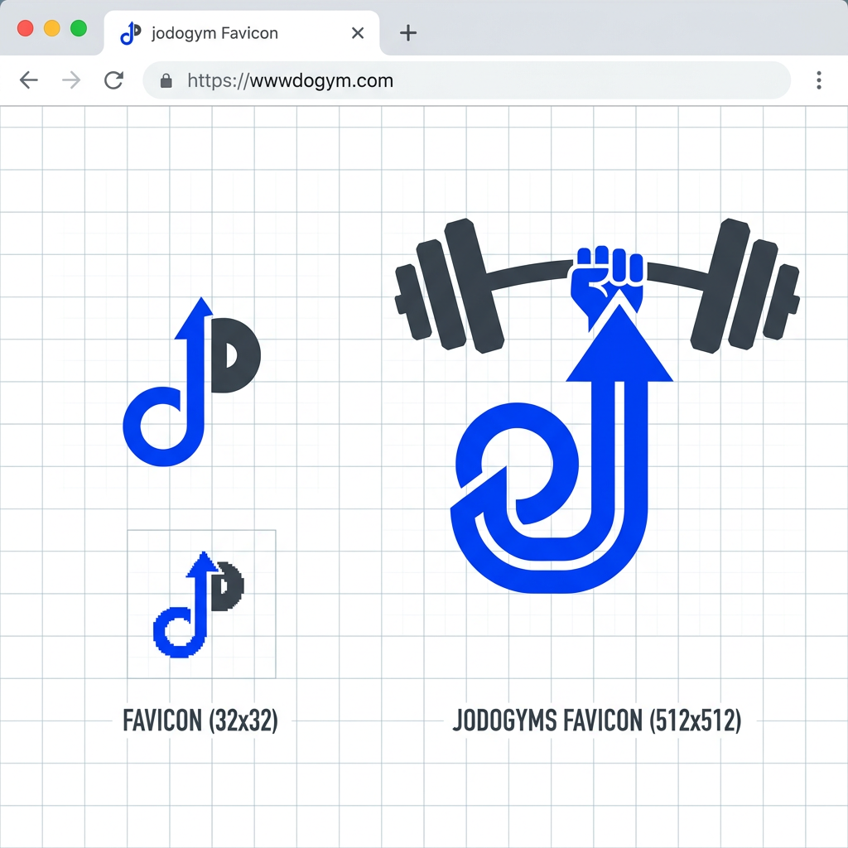Reload the page with refresh icon
The width and height of the screenshot is (848, 848).
point(114,80)
